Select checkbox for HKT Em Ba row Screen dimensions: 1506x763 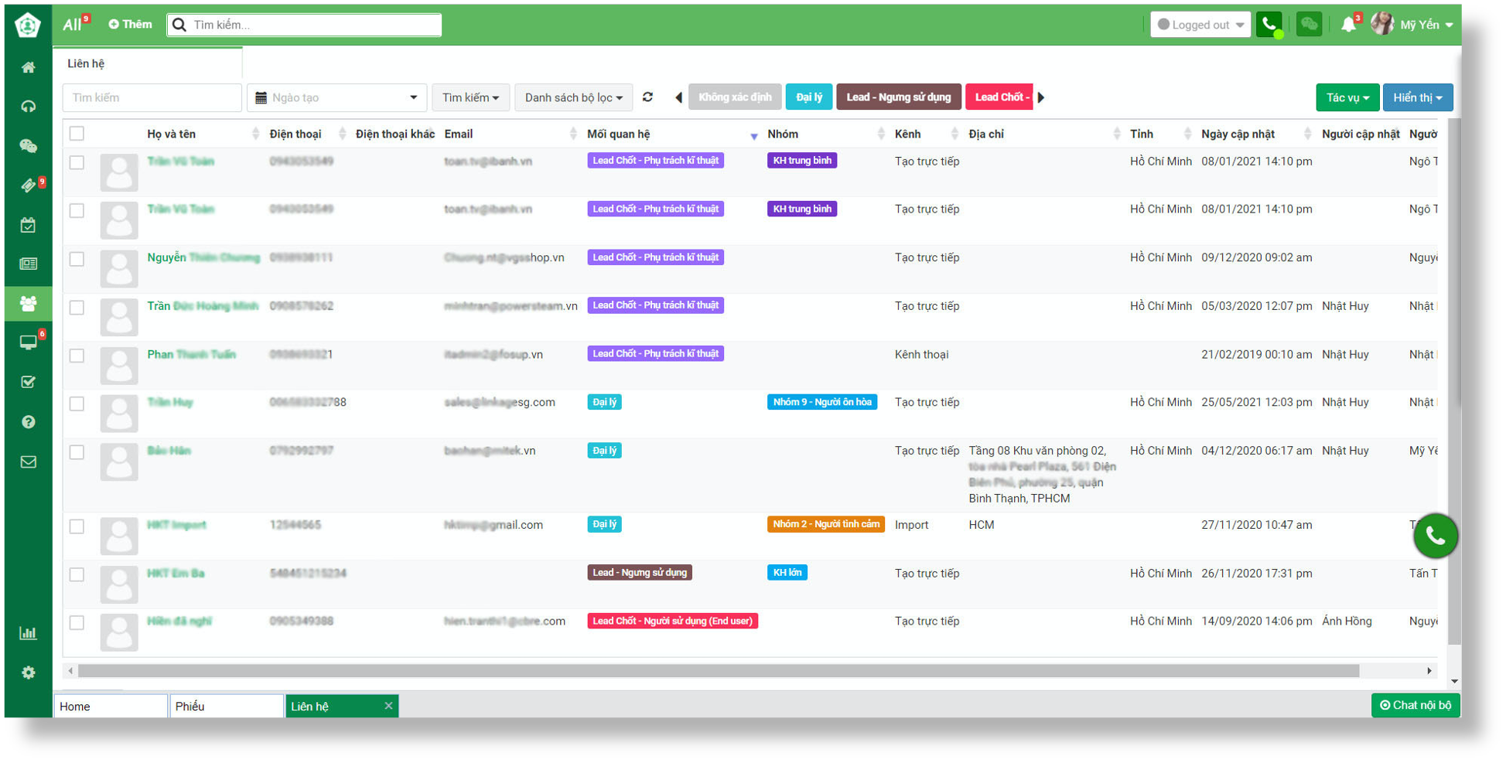pos(77,574)
